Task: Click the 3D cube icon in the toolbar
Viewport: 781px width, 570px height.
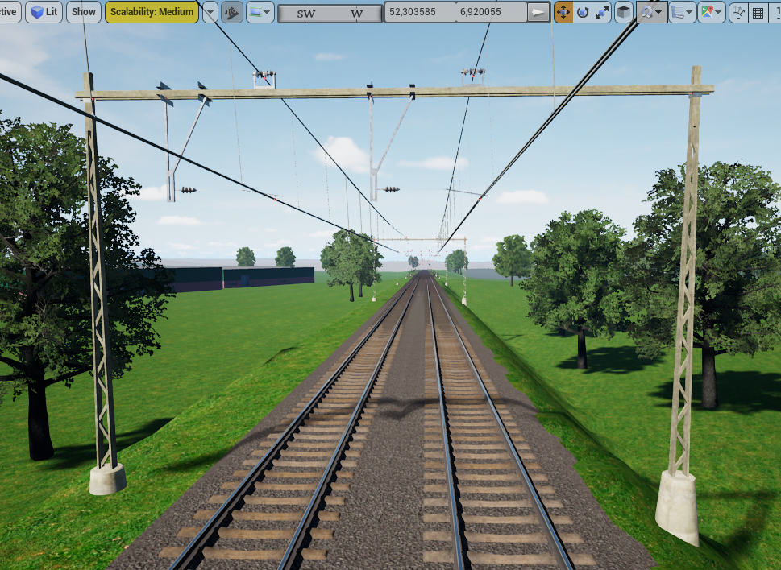Action: (624, 12)
